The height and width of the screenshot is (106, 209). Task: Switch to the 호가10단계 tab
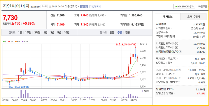tap(193, 17)
